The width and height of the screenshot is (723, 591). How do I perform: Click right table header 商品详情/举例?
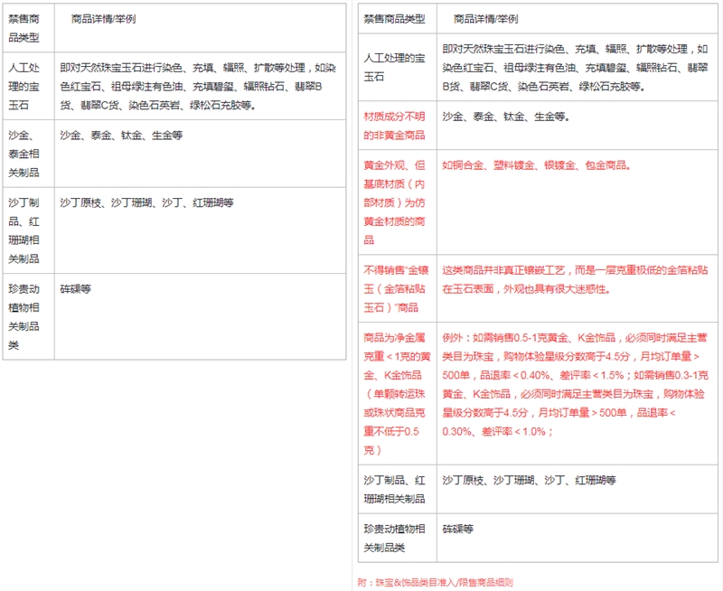click(485, 18)
